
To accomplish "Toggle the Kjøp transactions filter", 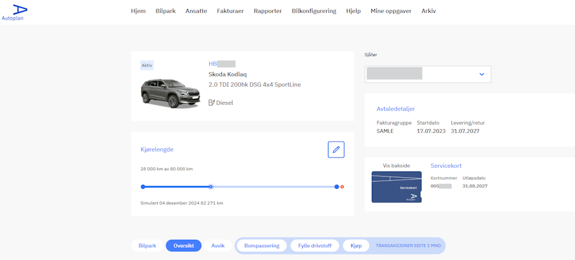I will [356, 246].
